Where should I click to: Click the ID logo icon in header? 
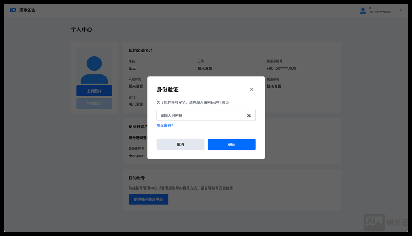13,10
